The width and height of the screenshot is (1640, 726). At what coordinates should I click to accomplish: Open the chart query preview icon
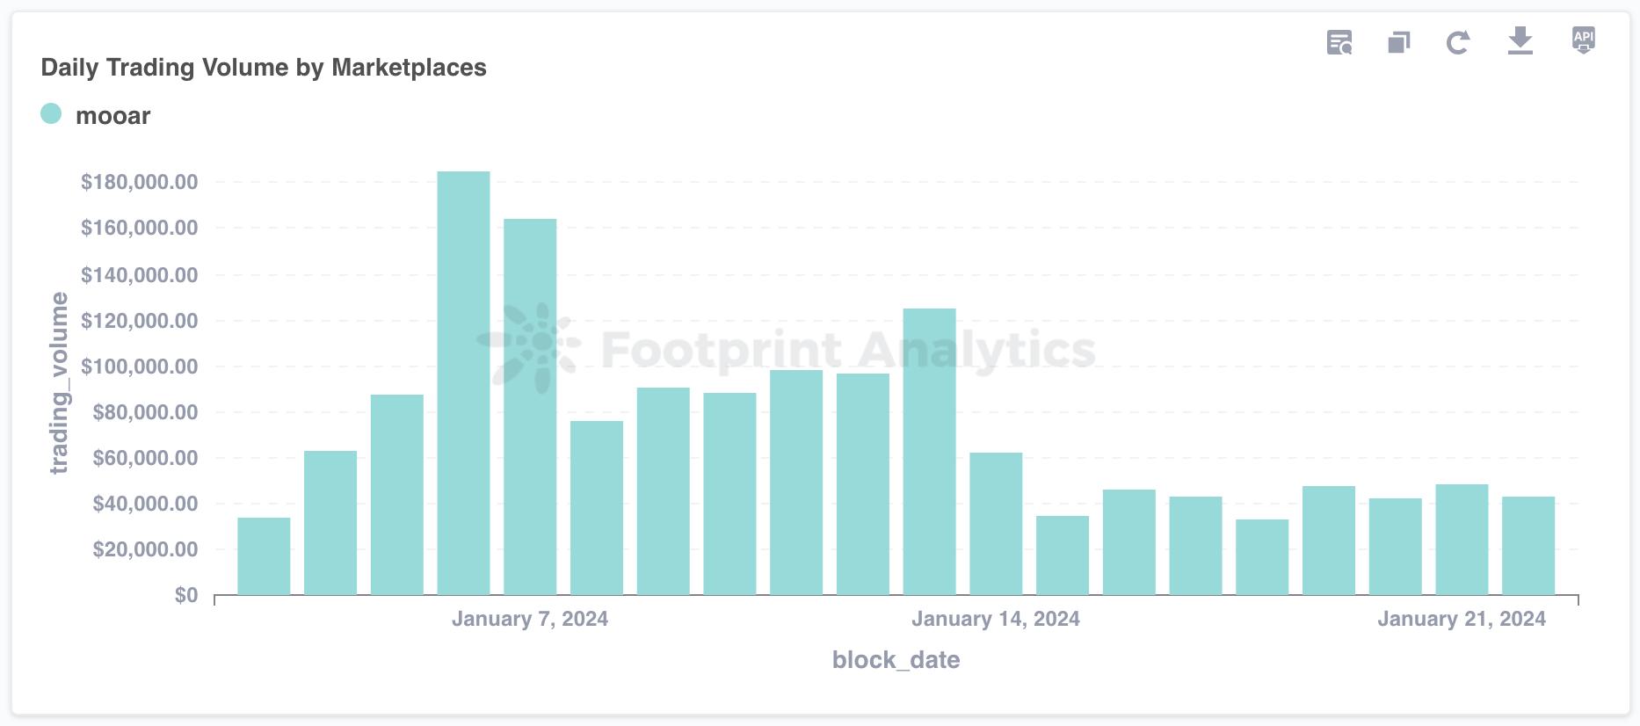[x=1339, y=42]
